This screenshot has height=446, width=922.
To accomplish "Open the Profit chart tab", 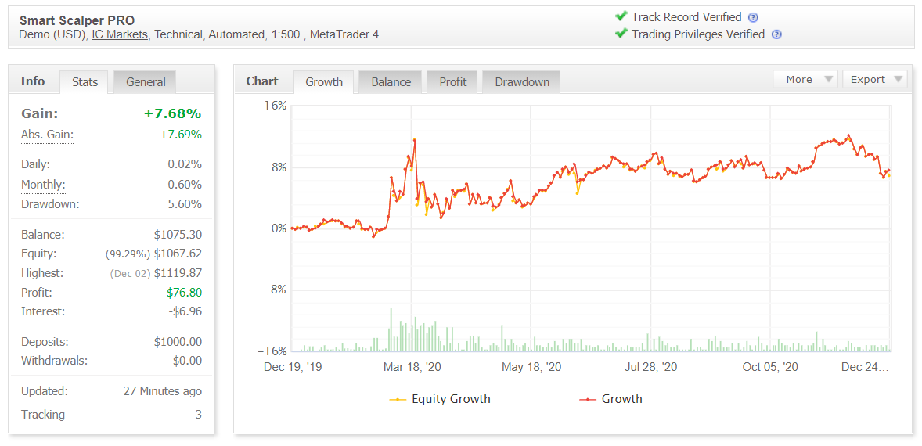I will pos(452,82).
